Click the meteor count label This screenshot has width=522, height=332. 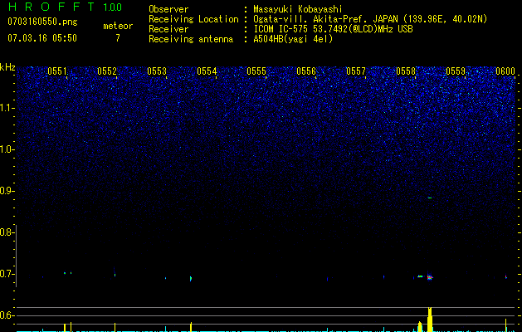point(118,26)
